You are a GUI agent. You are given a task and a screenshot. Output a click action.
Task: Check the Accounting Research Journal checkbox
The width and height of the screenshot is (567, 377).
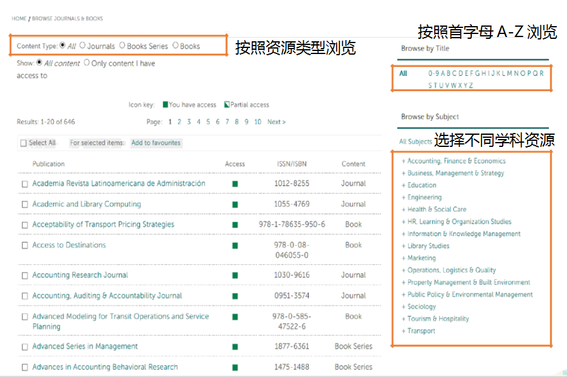25,276
